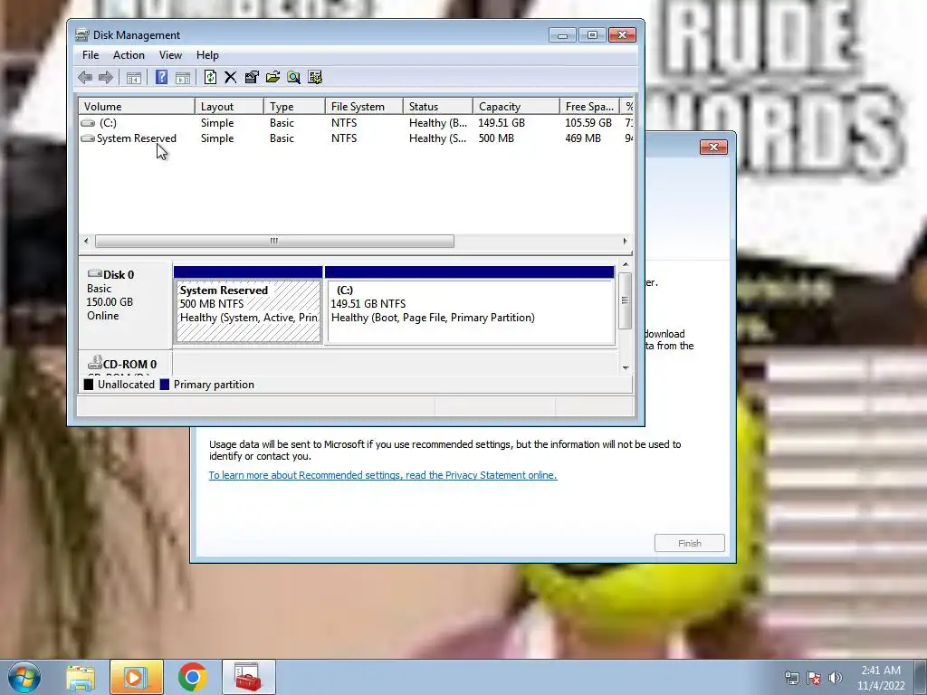927x695 pixels.
Task: Close the background setup dialog
Action: [x=713, y=148]
